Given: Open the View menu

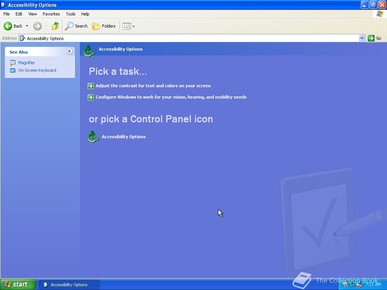Looking at the screenshot, I should coord(33,14).
